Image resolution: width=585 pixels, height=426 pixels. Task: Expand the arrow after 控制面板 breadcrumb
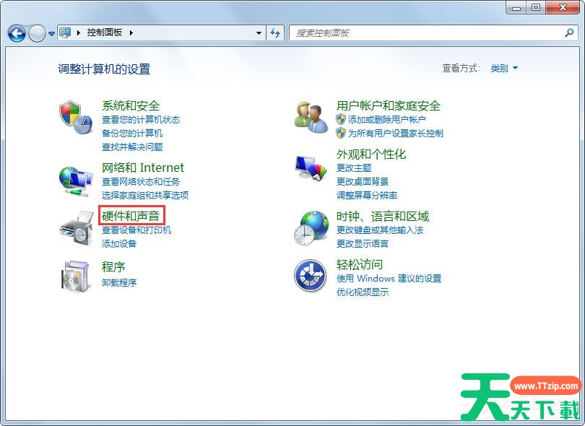131,32
